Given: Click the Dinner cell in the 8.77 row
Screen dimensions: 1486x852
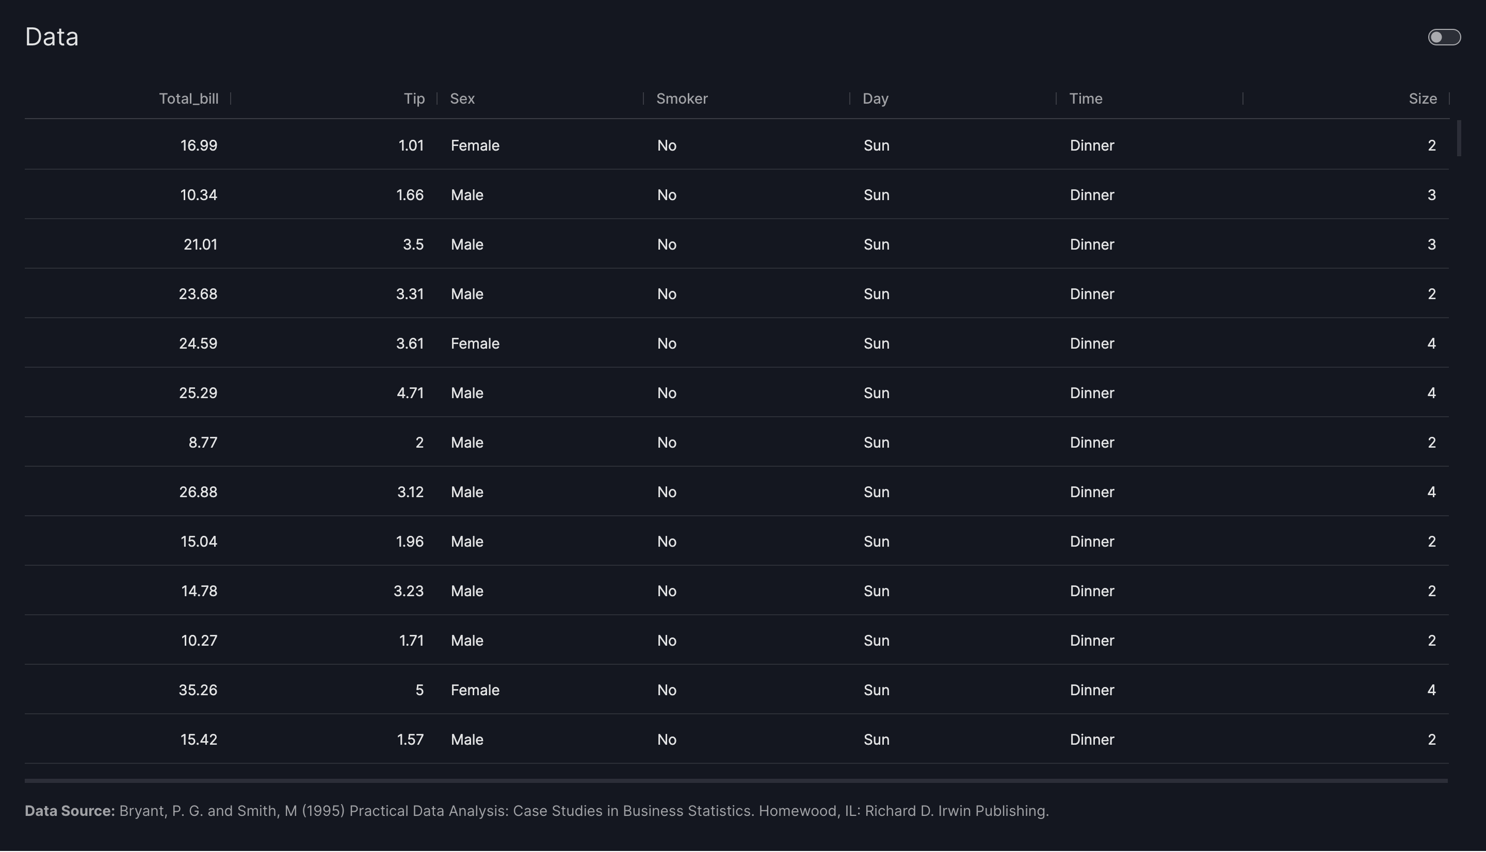Looking at the screenshot, I should pos(1091,443).
